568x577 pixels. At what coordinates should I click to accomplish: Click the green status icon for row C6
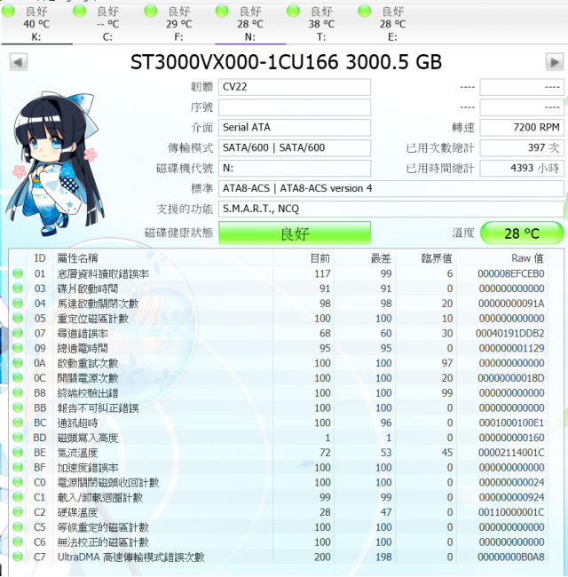point(18,541)
